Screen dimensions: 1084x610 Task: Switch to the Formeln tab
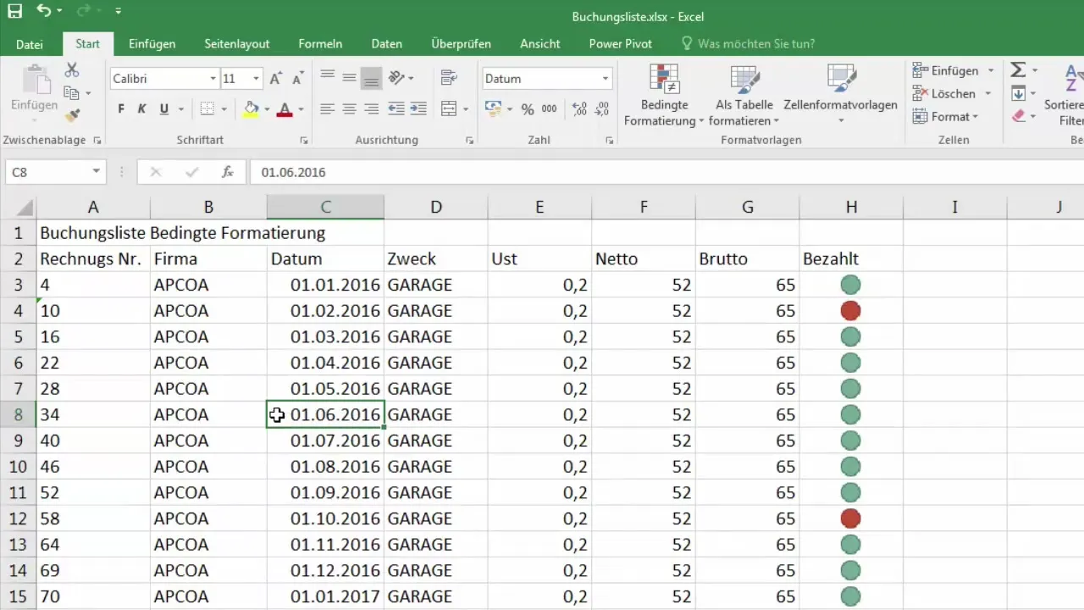click(x=320, y=44)
